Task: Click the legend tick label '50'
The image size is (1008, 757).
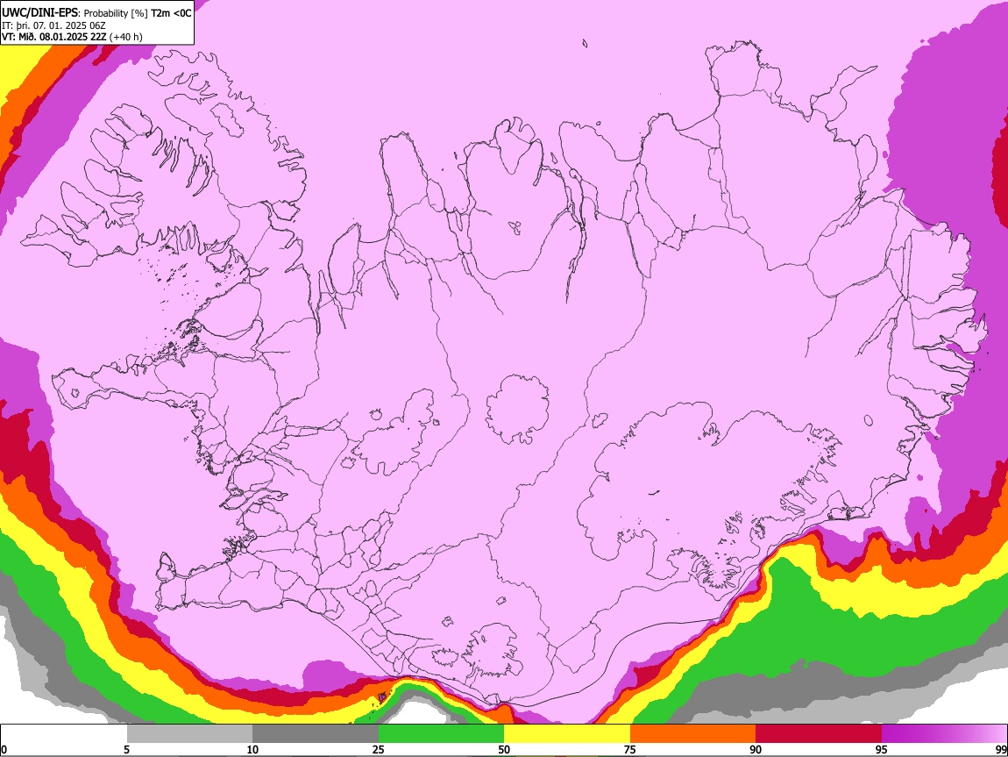Action: tap(504, 750)
